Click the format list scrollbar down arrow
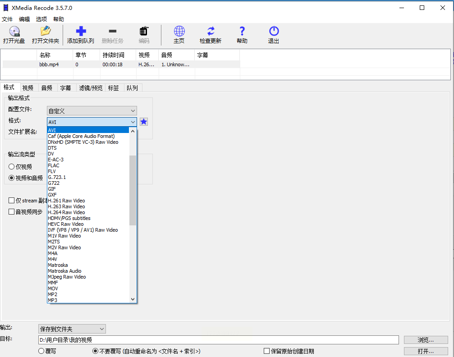The image size is (454, 357). coord(133,299)
